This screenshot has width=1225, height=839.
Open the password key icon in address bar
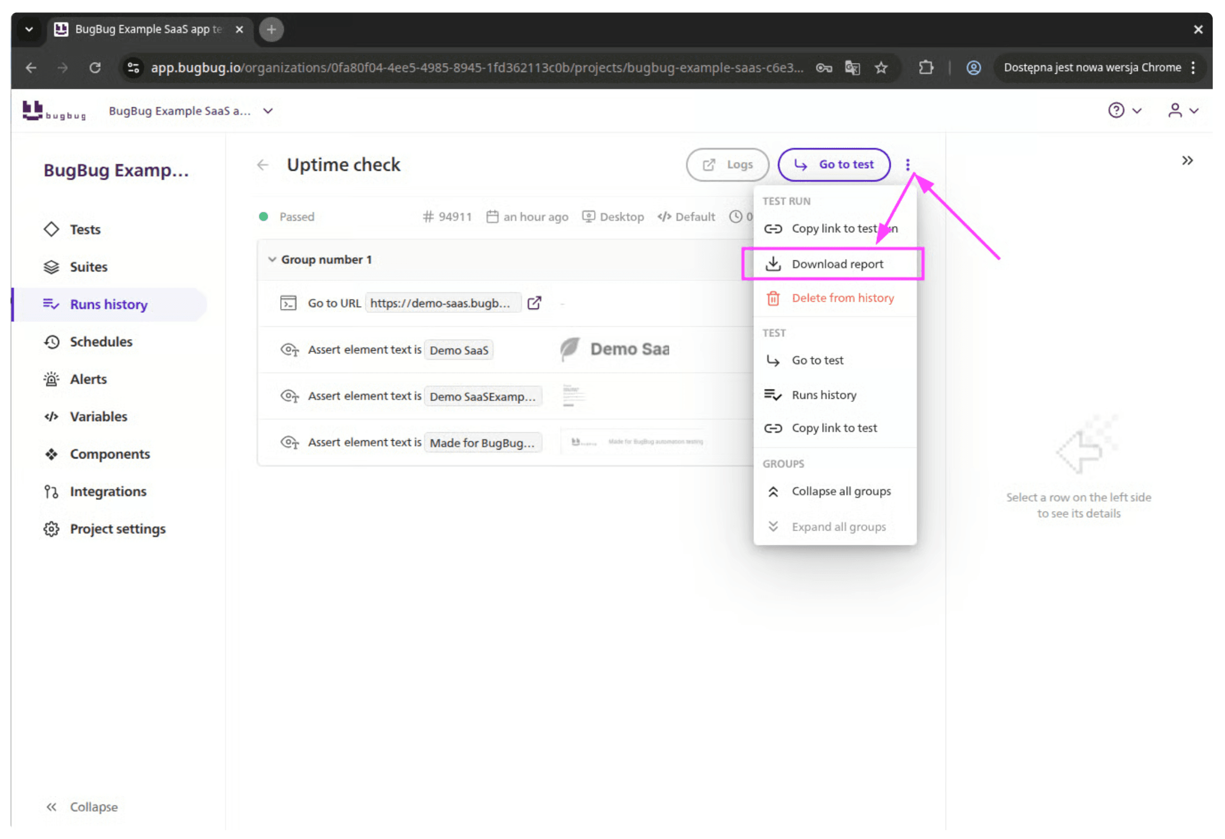pos(824,68)
